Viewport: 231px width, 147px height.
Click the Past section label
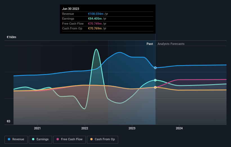[150, 44]
